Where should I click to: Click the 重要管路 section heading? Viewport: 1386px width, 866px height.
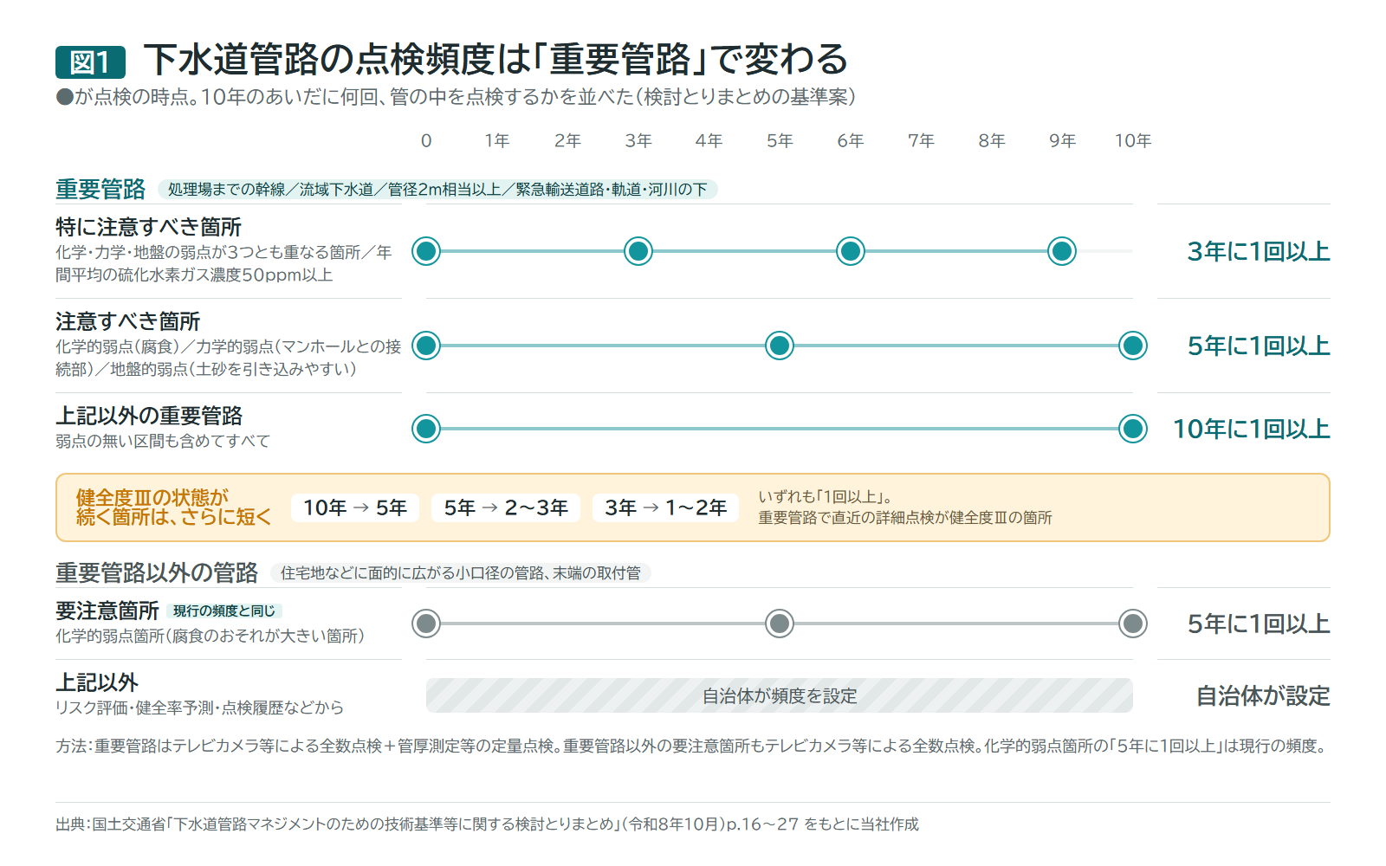pyautogui.click(x=100, y=189)
